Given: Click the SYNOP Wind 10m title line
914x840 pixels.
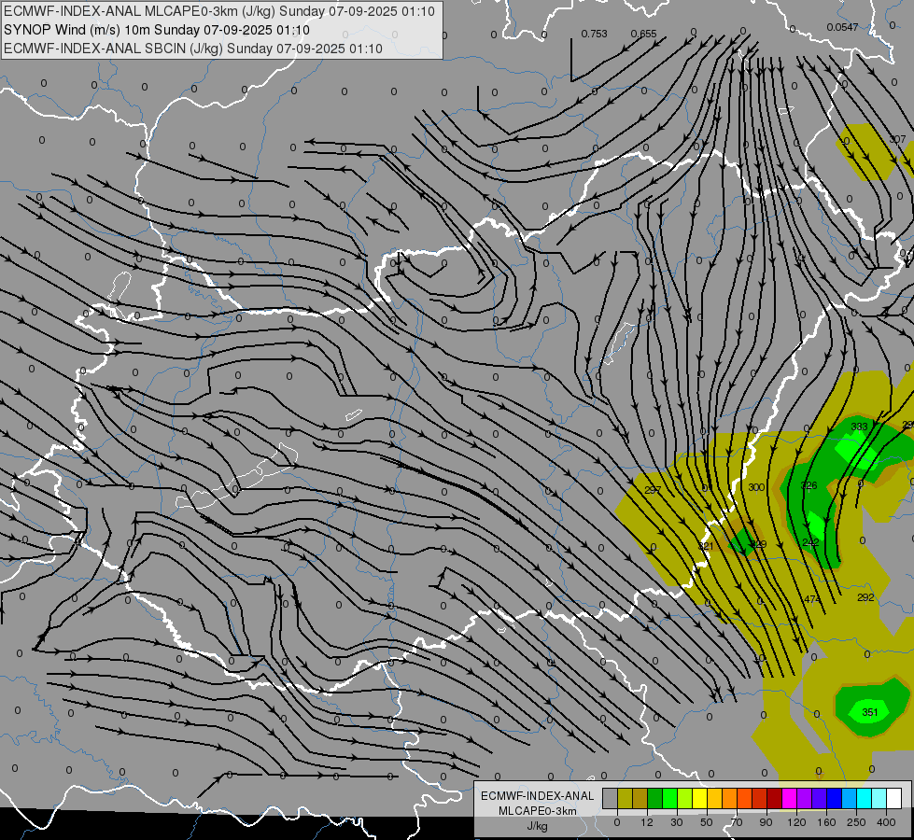Looking at the screenshot, I should [157, 30].
